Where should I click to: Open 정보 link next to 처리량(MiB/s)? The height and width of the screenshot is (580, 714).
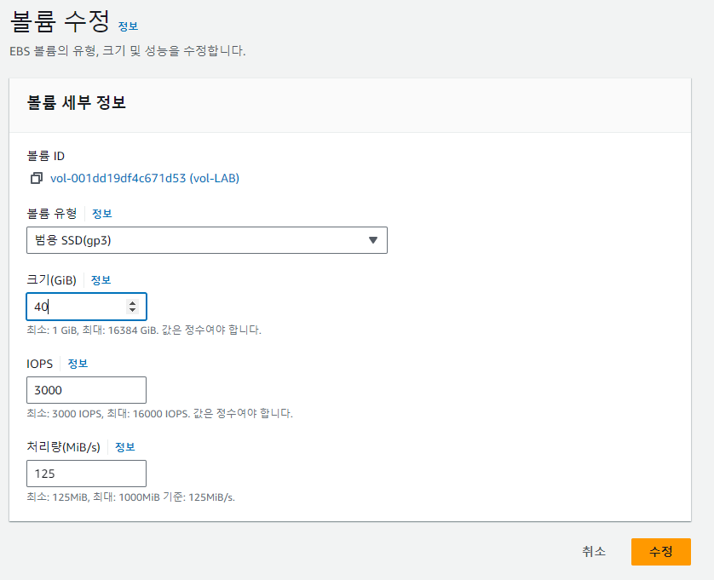click(124, 447)
